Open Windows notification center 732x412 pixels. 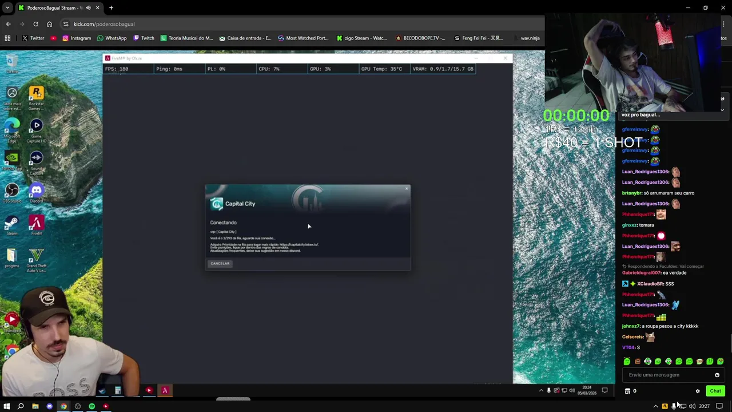[719, 406]
